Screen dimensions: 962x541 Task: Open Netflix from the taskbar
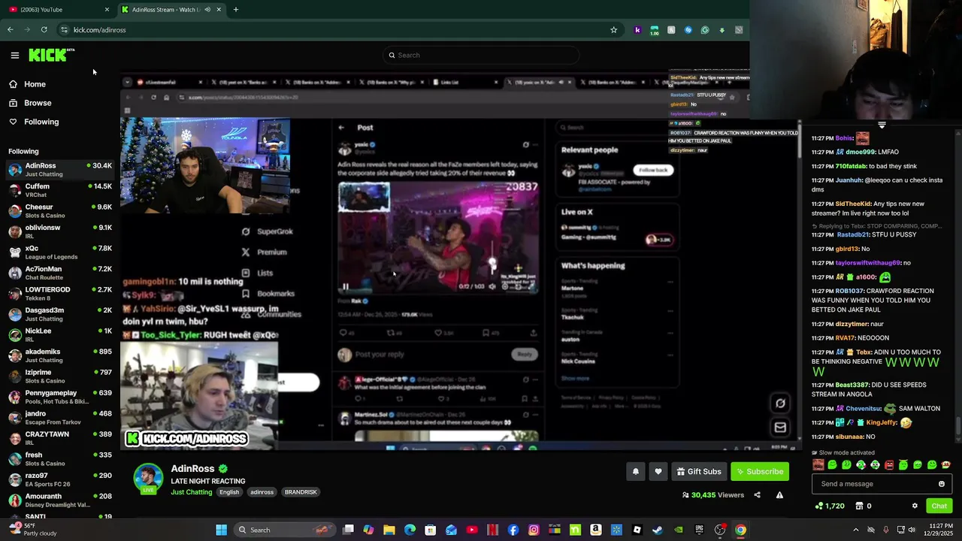point(492,530)
